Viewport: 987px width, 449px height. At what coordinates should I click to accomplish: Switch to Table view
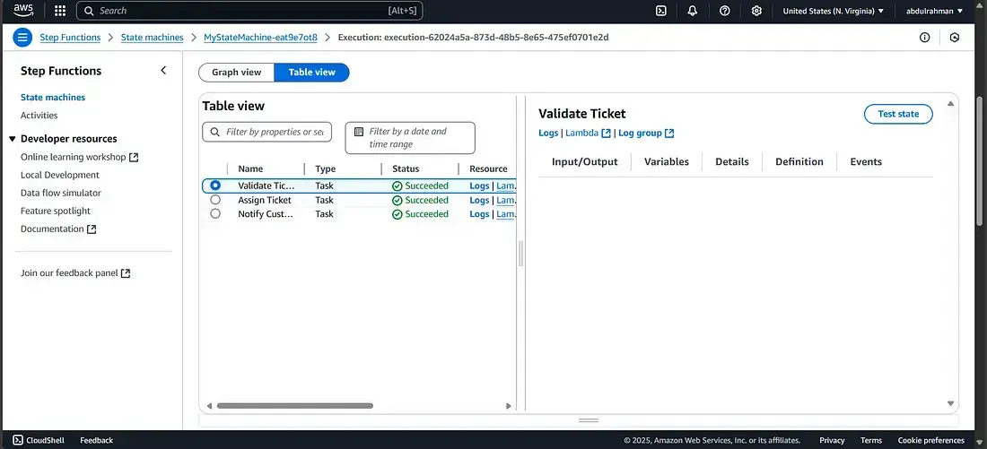pos(311,73)
